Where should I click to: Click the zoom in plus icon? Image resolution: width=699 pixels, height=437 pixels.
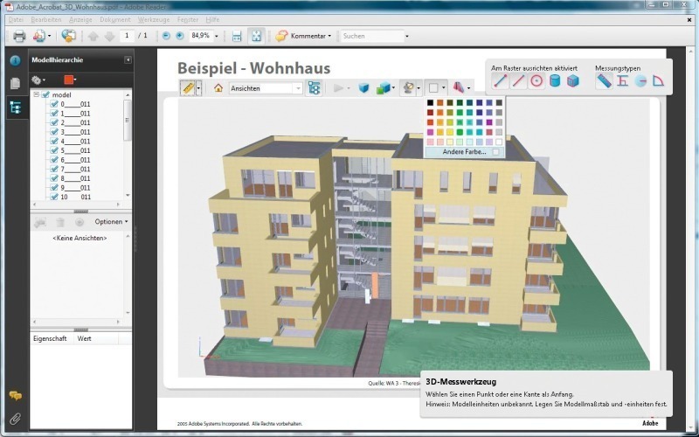[x=180, y=36]
